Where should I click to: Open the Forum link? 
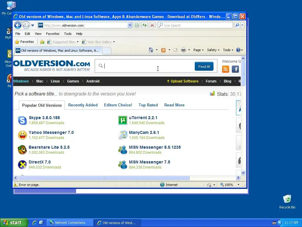point(211,81)
